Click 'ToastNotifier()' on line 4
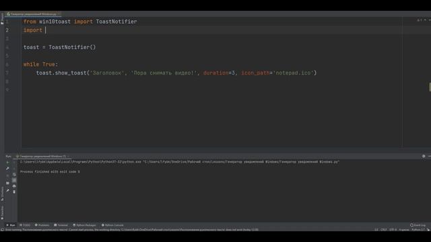 [x=72, y=47]
